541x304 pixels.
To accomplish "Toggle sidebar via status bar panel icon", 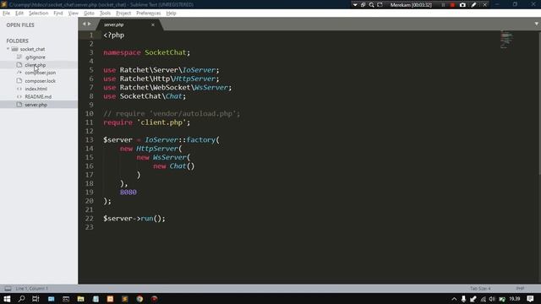I will pos(8,289).
